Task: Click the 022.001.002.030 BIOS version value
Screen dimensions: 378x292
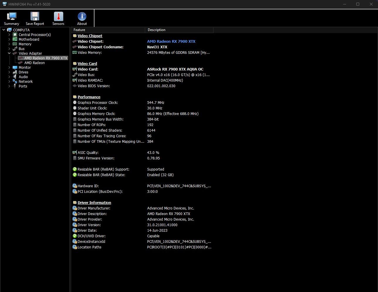Action: click(161, 86)
